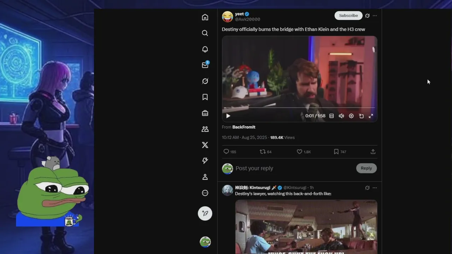Click Kintsurugi's profile avatar

click(227, 190)
